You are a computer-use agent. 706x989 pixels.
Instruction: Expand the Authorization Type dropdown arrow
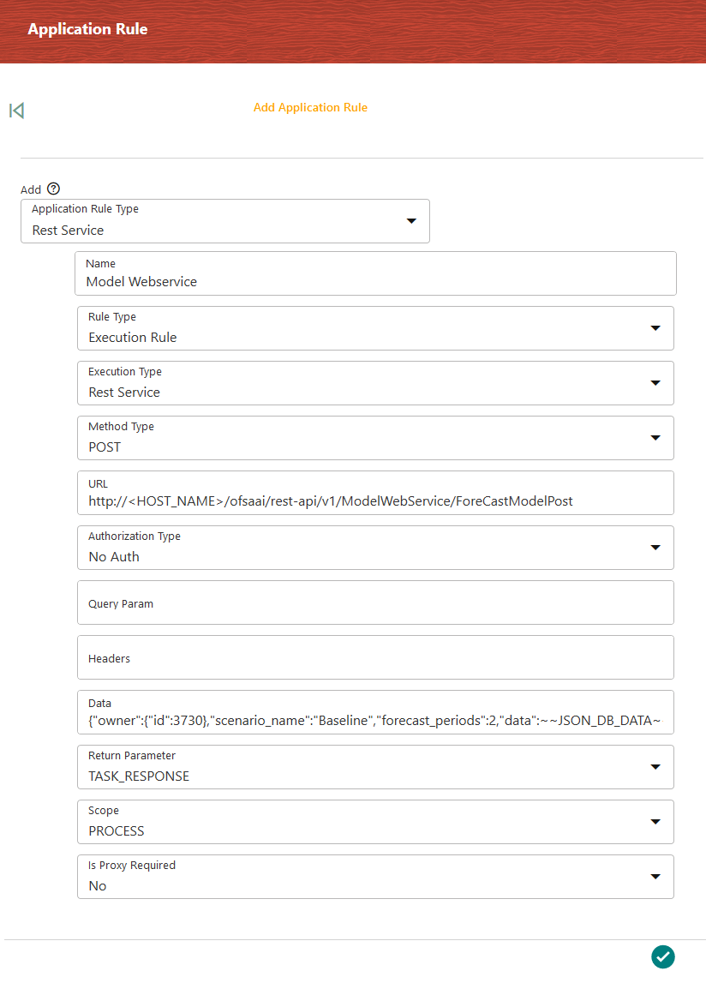pyautogui.click(x=655, y=548)
